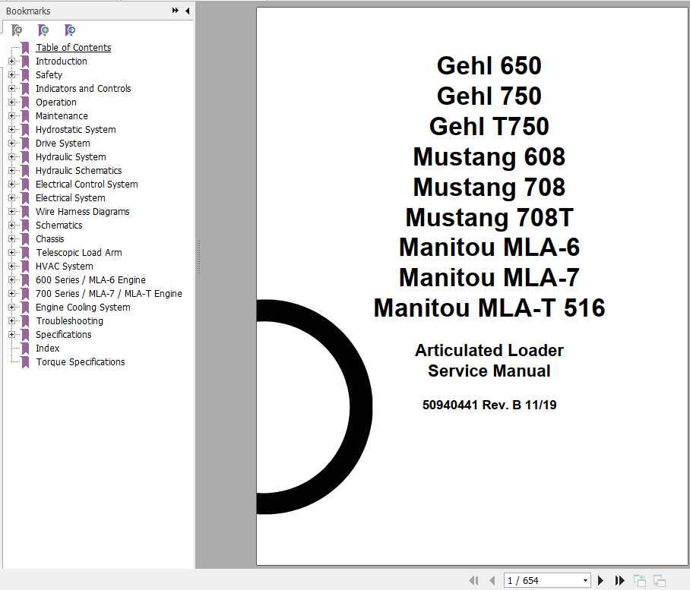This screenshot has height=590, width=690.
Task: Open the Electrical Control System bookmark
Action: coord(87,185)
